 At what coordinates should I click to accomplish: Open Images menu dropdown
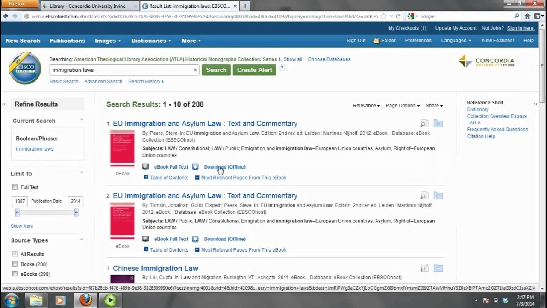pos(108,41)
